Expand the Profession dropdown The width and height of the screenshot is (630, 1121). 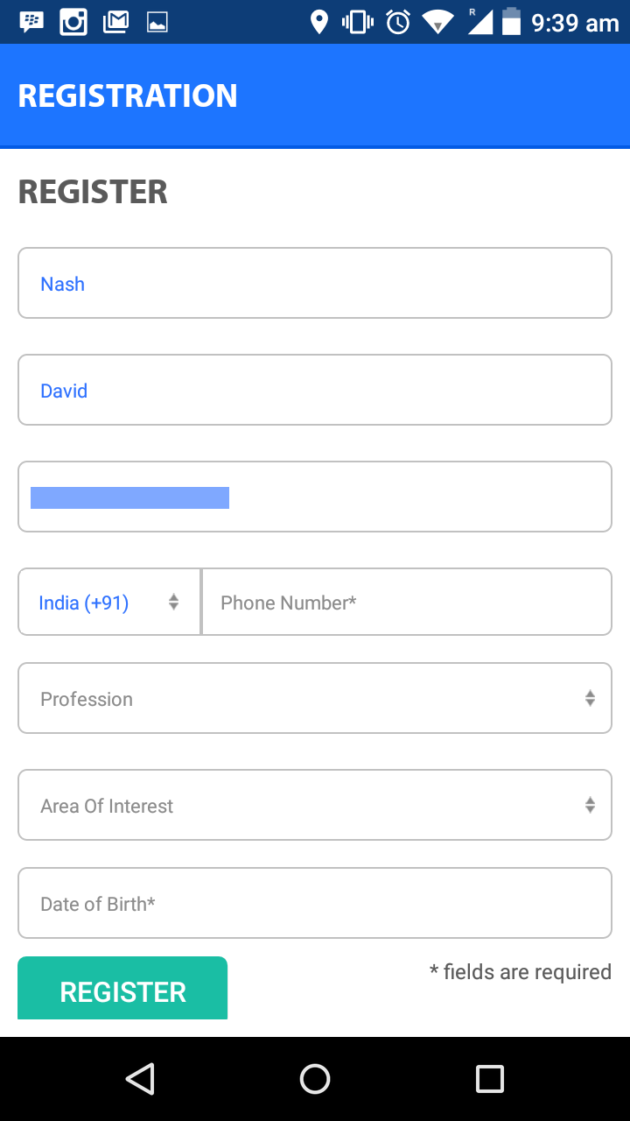[315, 698]
